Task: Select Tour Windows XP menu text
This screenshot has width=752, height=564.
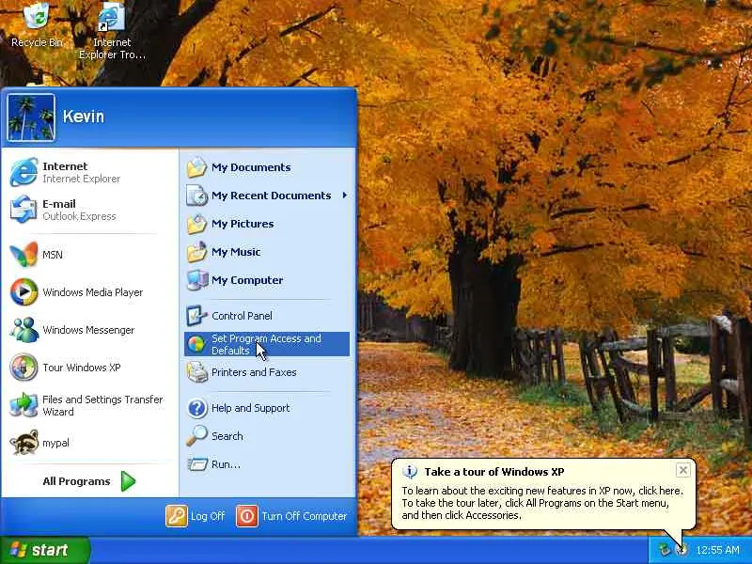Action: click(82, 368)
